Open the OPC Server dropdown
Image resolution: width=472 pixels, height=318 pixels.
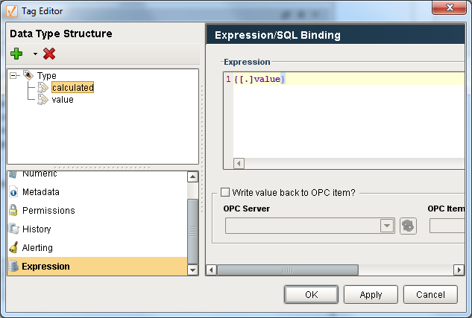click(387, 226)
